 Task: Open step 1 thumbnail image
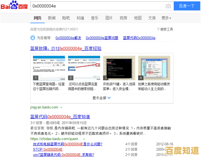click(49, 68)
